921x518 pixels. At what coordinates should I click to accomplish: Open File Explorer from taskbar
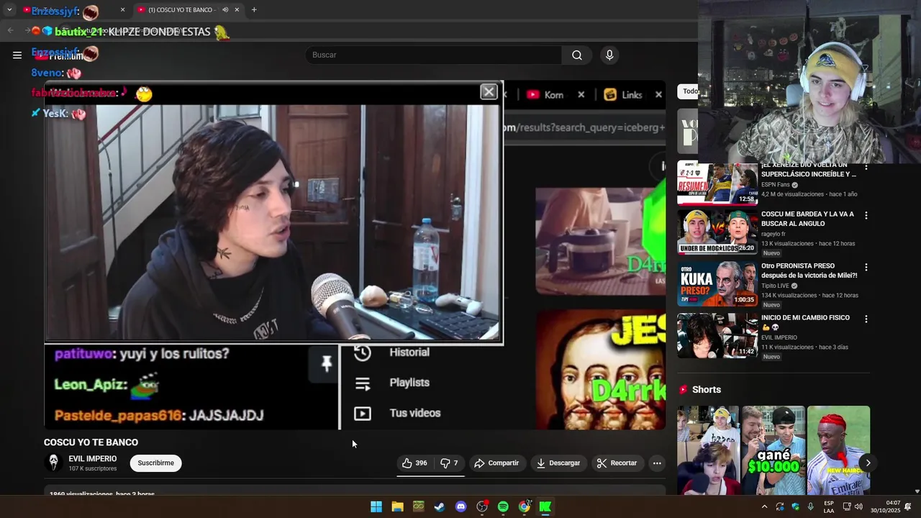[x=397, y=506]
